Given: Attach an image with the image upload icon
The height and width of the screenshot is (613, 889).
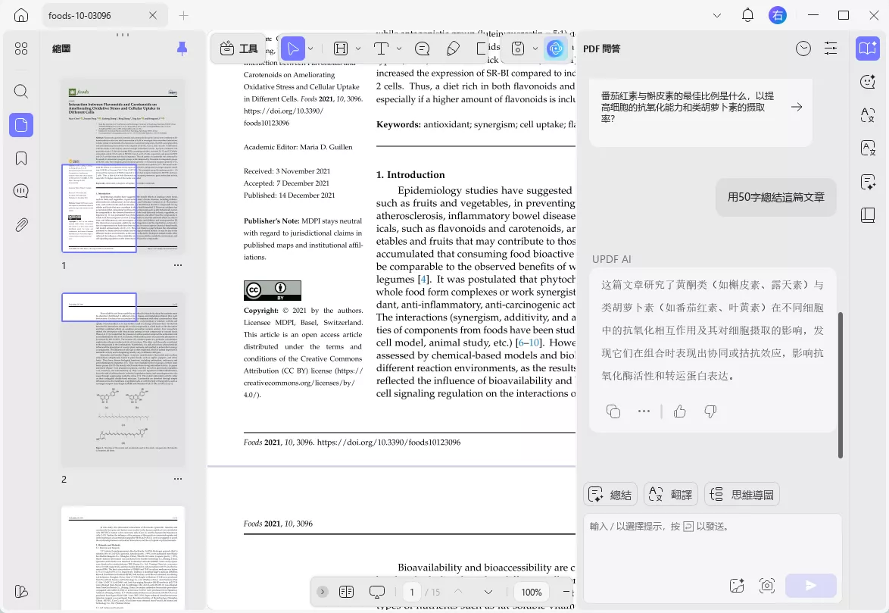Looking at the screenshot, I should click(x=737, y=586).
